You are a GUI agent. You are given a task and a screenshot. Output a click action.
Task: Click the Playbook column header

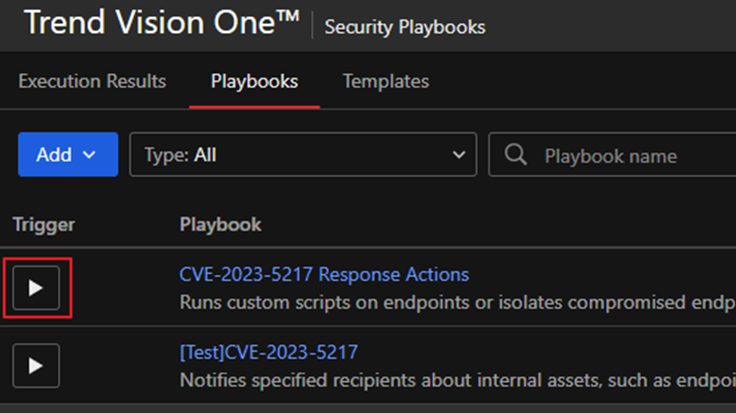220,224
